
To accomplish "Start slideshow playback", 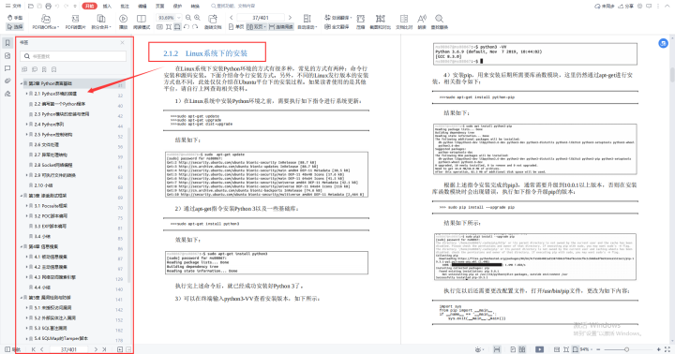I will (123, 22).
